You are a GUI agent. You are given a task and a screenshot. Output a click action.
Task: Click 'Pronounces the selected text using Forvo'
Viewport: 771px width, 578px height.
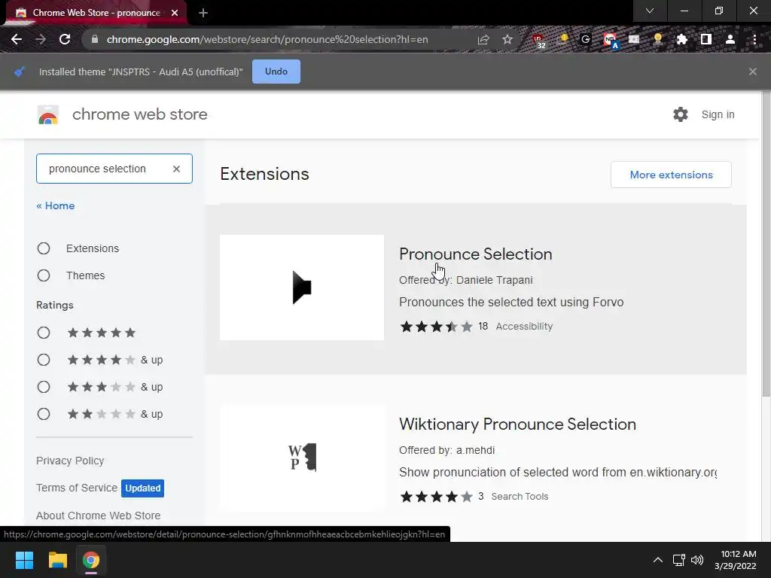pyautogui.click(x=511, y=302)
